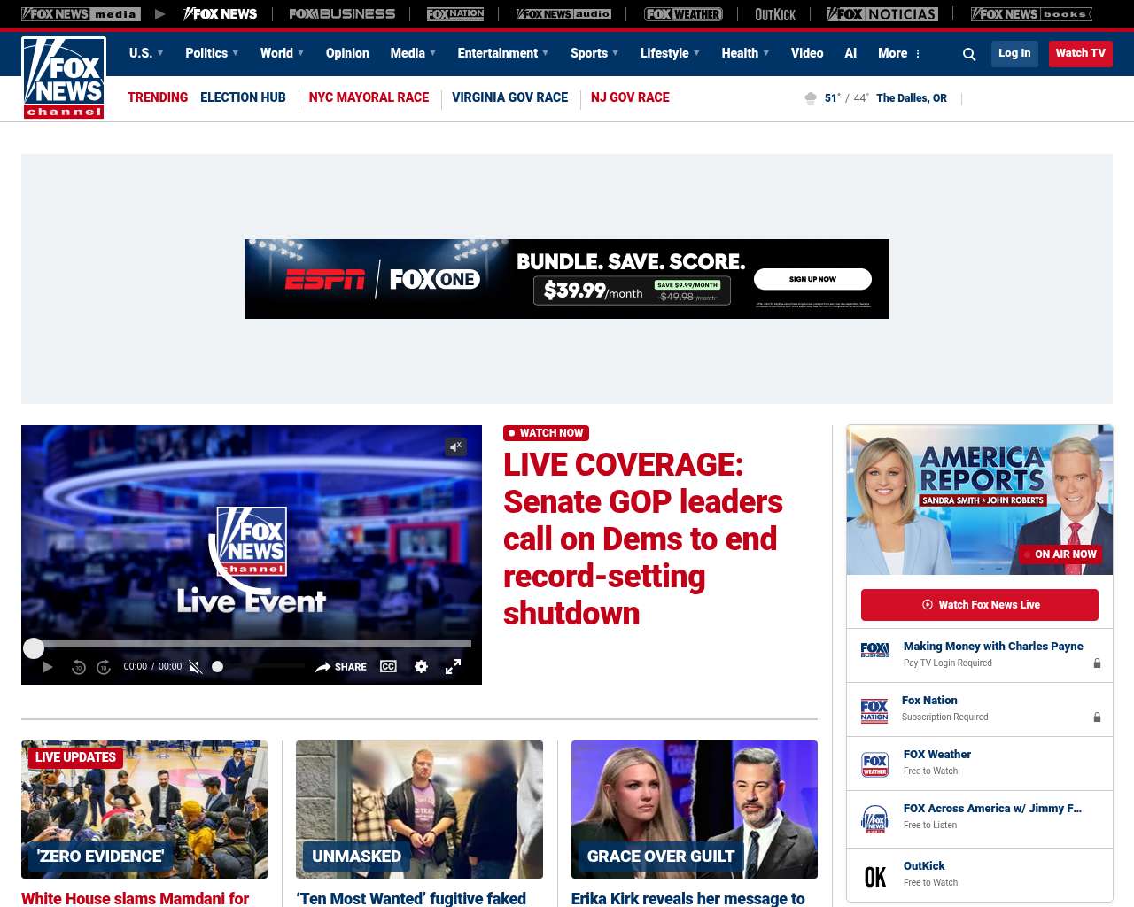Skip video forward 10 seconds

(104, 667)
